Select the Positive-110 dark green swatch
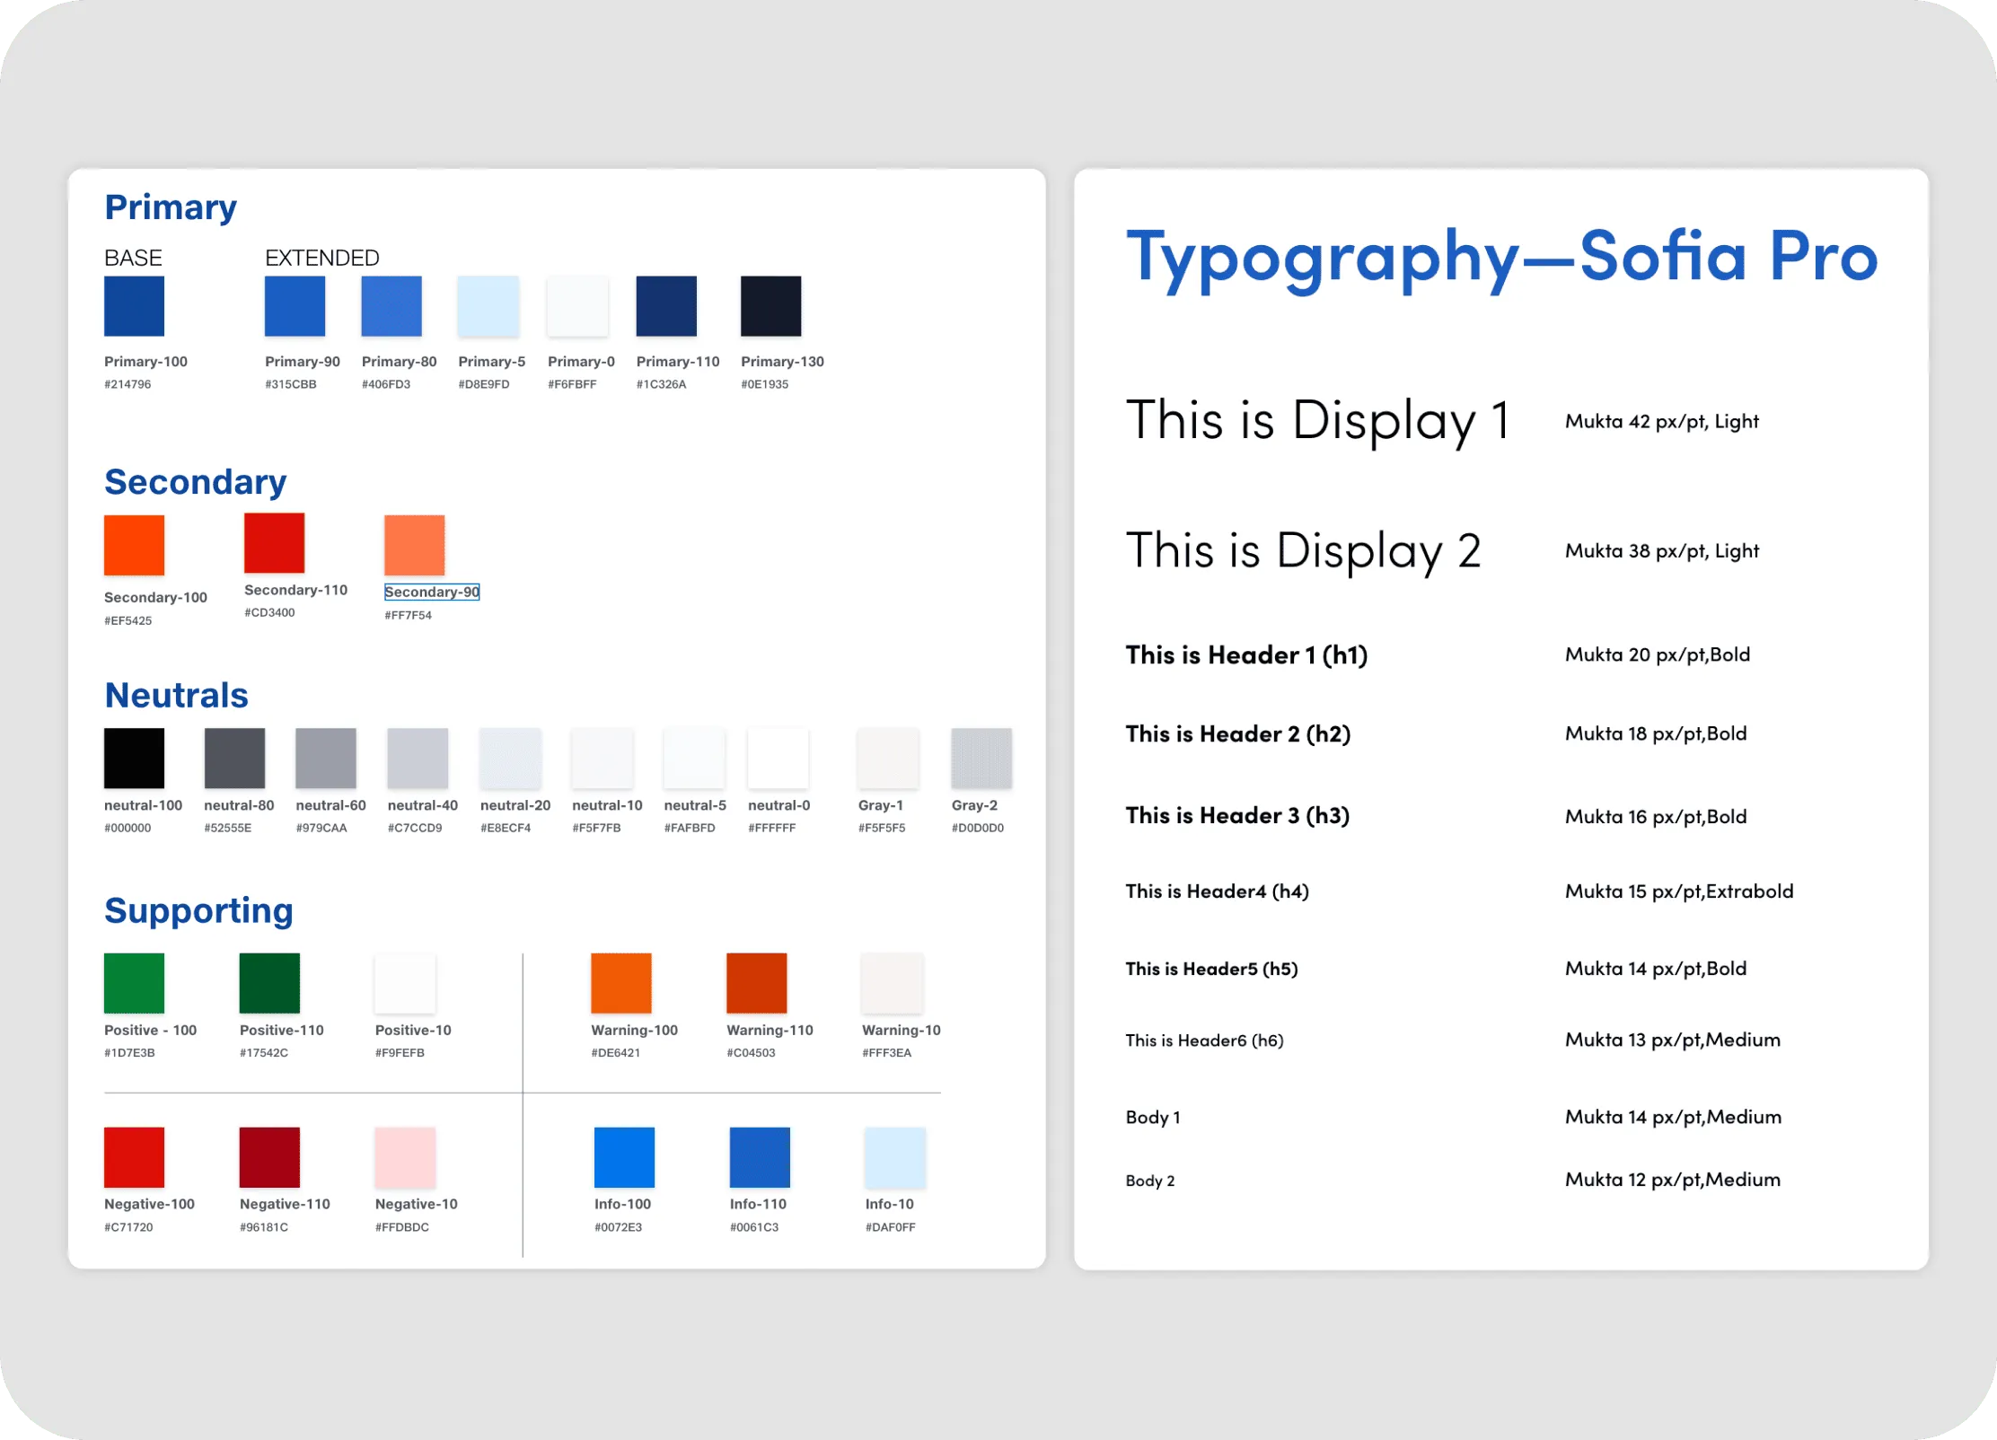This screenshot has height=1440, width=1997. click(x=268, y=983)
